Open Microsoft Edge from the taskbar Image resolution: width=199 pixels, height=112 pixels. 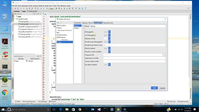(x=61, y=109)
